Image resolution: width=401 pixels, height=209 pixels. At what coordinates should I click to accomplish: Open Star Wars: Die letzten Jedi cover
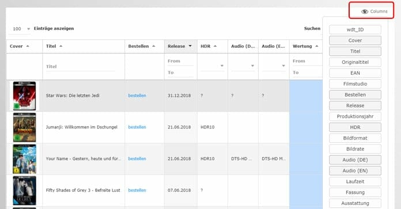pos(24,96)
